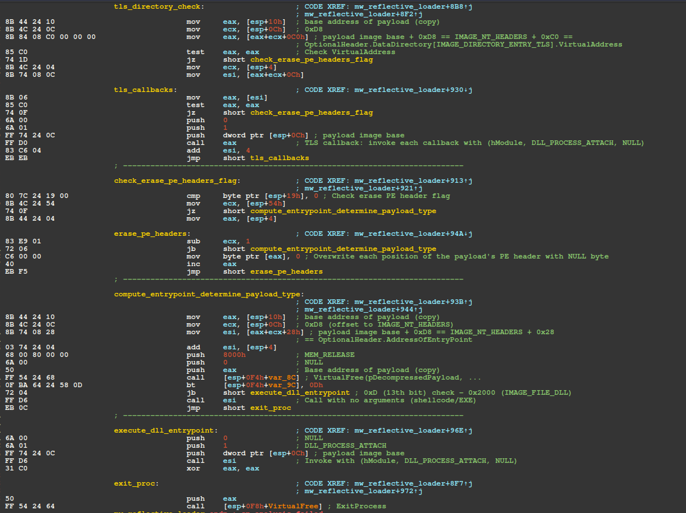
Task: Click the tls_callbacks label definition
Action: point(145,90)
